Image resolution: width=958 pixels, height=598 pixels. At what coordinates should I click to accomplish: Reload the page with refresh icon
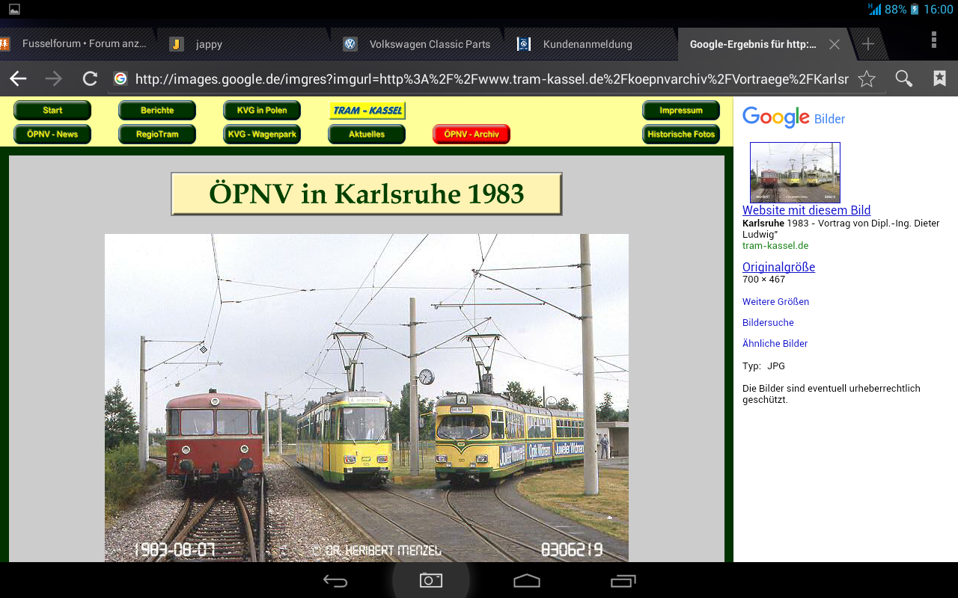tap(90, 78)
